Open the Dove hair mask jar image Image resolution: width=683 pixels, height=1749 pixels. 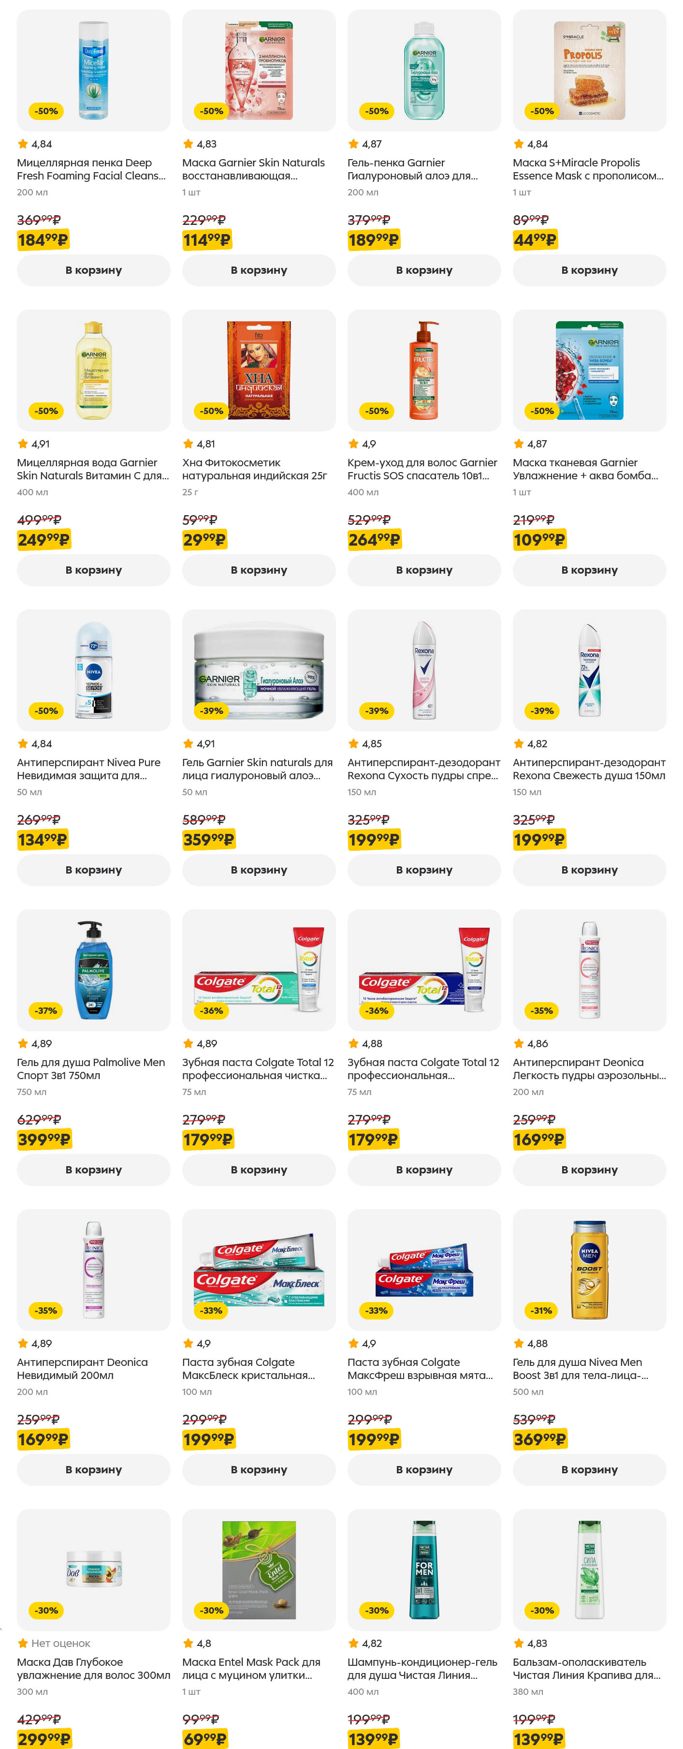94,1569
